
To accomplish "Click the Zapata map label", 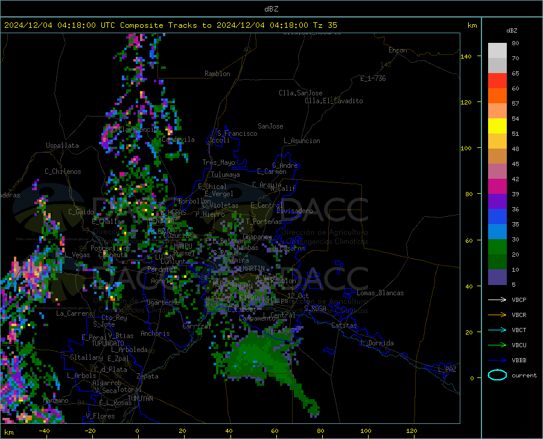I will [x=148, y=376].
